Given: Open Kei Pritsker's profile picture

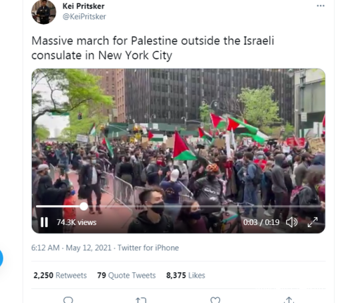Looking at the screenshot, I should [x=43, y=12].
